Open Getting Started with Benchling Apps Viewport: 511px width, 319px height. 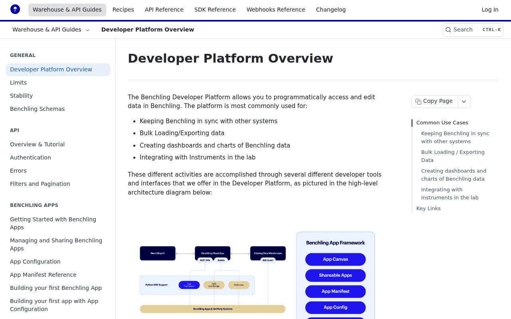pyautogui.click(x=58, y=224)
